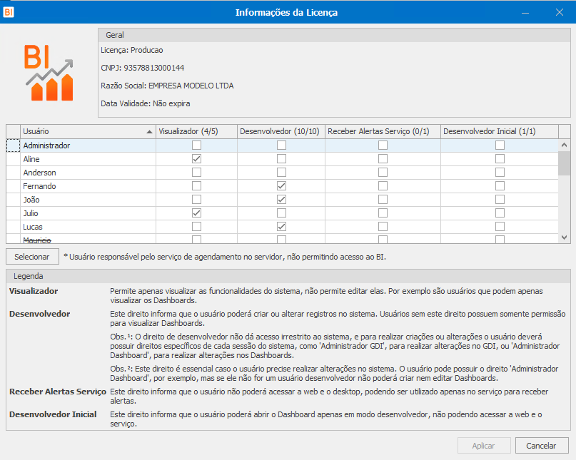
Task: Enable Receber Alertas Serviço for Julio
Action: pos(383,213)
